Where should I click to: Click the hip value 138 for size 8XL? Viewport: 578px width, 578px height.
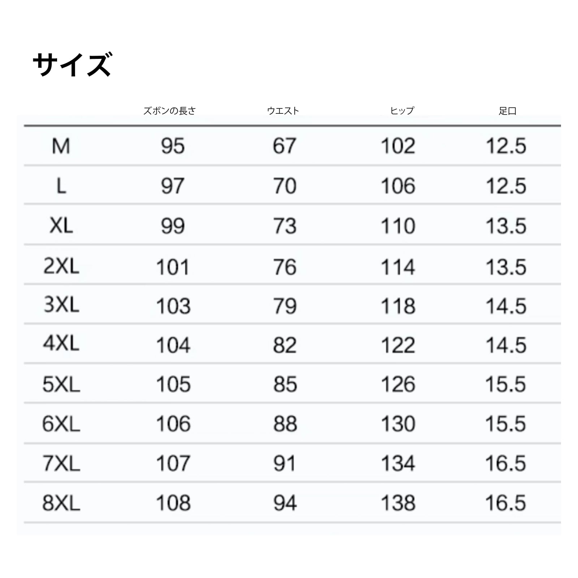(398, 503)
